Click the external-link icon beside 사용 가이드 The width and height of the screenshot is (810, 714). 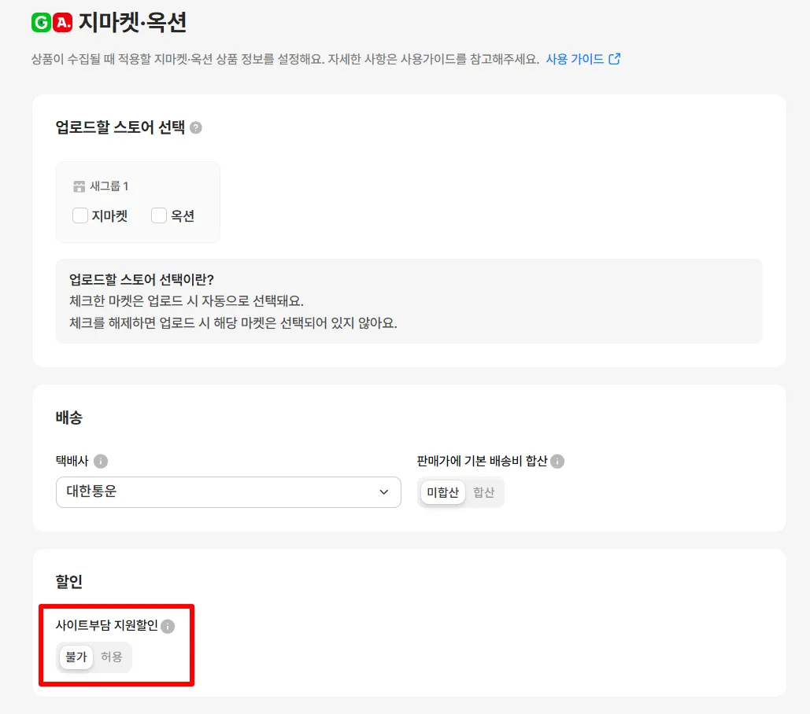click(x=614, y=59)
